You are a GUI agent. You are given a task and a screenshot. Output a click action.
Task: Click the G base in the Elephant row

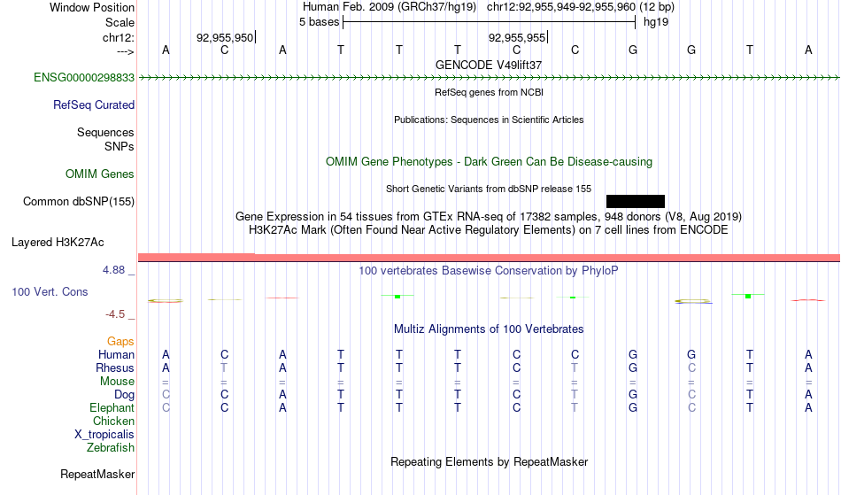click(x=633, y=407)
